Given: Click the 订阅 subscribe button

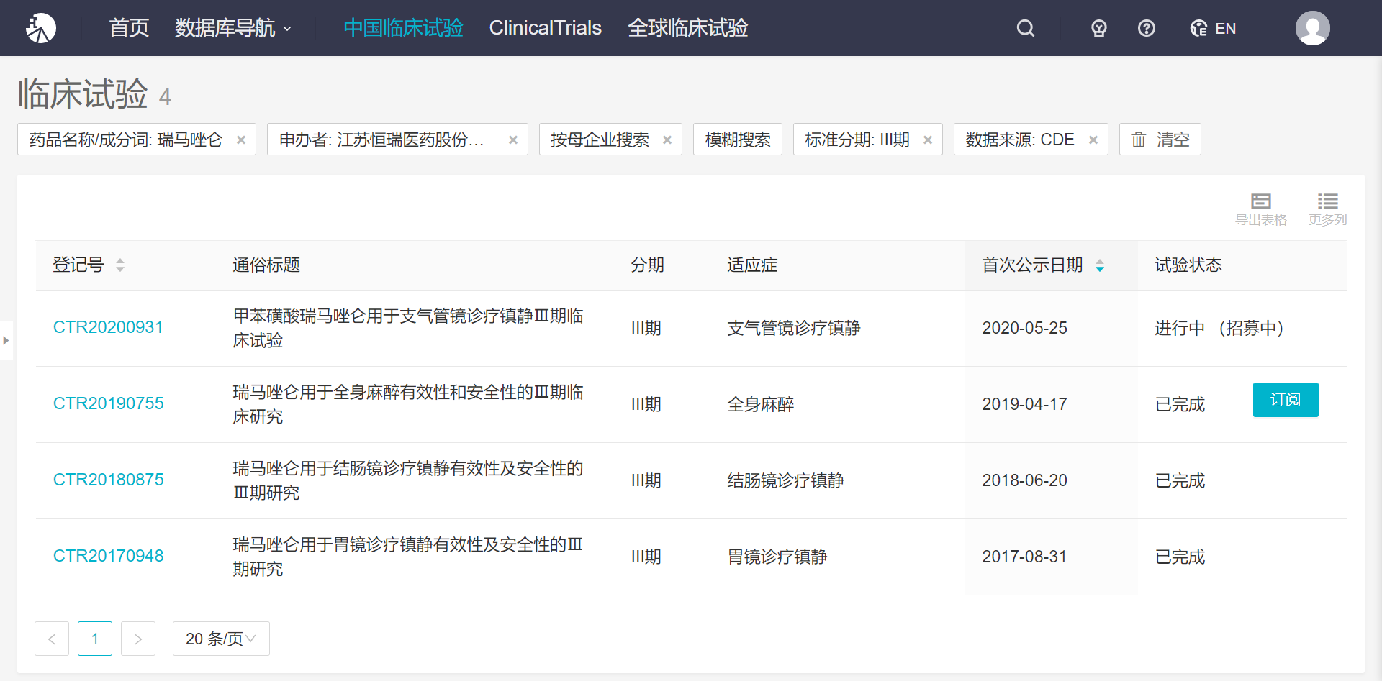Looking at the screenshot, I should [1286, 400].
